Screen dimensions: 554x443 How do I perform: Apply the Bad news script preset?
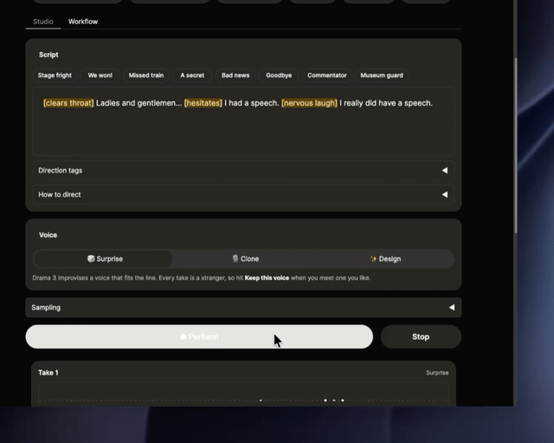coord(235,75)
